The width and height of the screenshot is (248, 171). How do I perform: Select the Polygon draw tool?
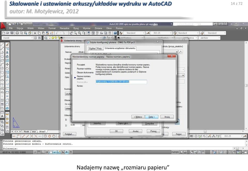(2, 56)
